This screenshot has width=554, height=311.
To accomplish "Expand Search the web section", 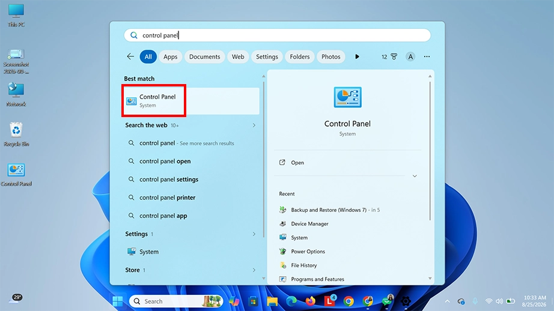I will 254,125.
